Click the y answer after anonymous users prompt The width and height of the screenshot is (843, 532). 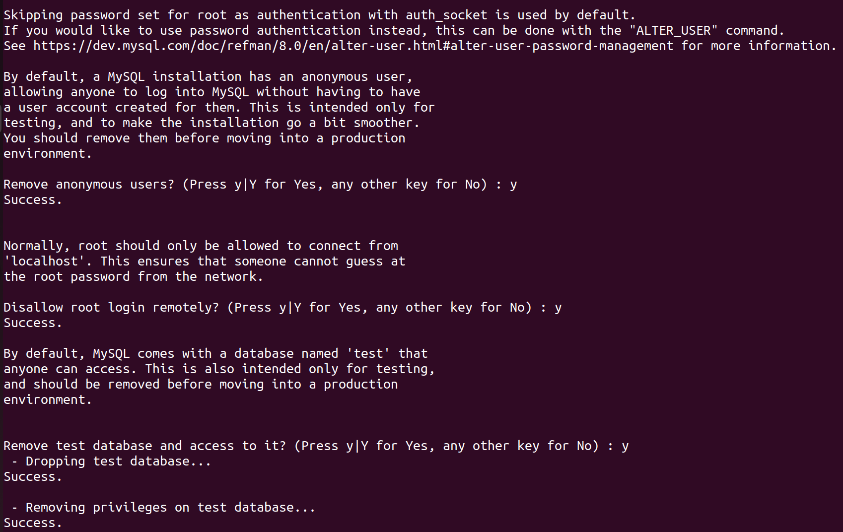(x=513, y=184)
